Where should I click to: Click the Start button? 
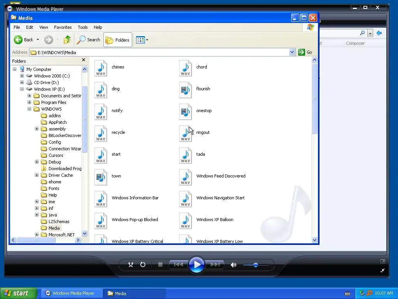click(x=18, y=293)
